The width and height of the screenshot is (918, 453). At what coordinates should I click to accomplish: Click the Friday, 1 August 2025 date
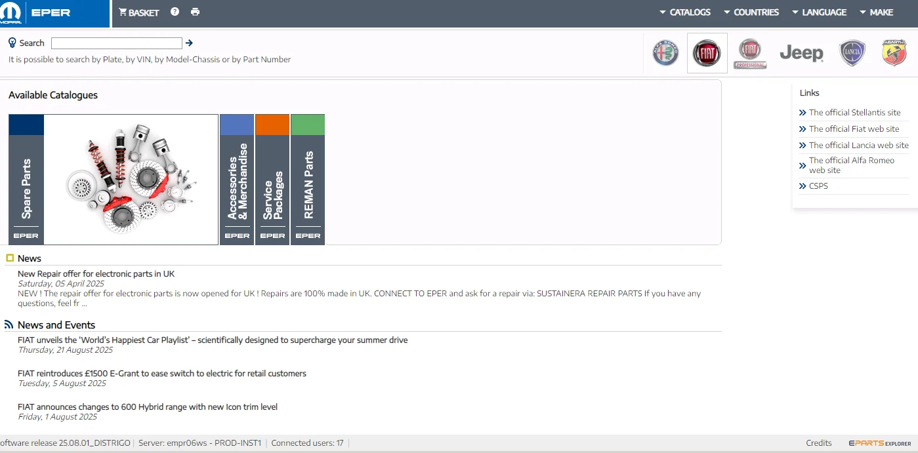click(58, 416)
